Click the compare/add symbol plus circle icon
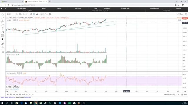Image resolution: width=188 pixels, height=105 pixels. (42, 14)
